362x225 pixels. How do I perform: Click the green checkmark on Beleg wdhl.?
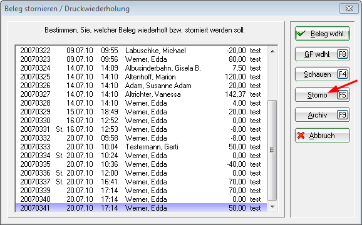(301, 34)
